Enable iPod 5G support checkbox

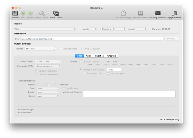click(x=83, y=49)
